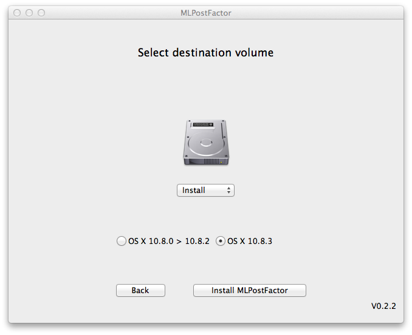Go back with the Back button
The image size is (412, 335).
(x=140, y=291)
